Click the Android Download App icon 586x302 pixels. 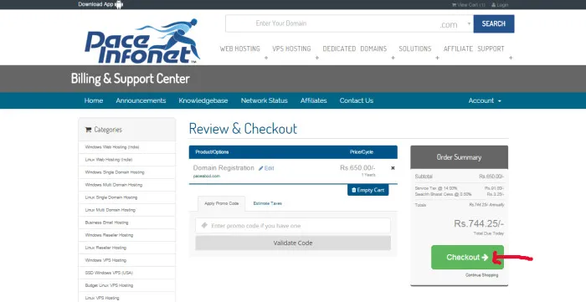coord(119,4)
